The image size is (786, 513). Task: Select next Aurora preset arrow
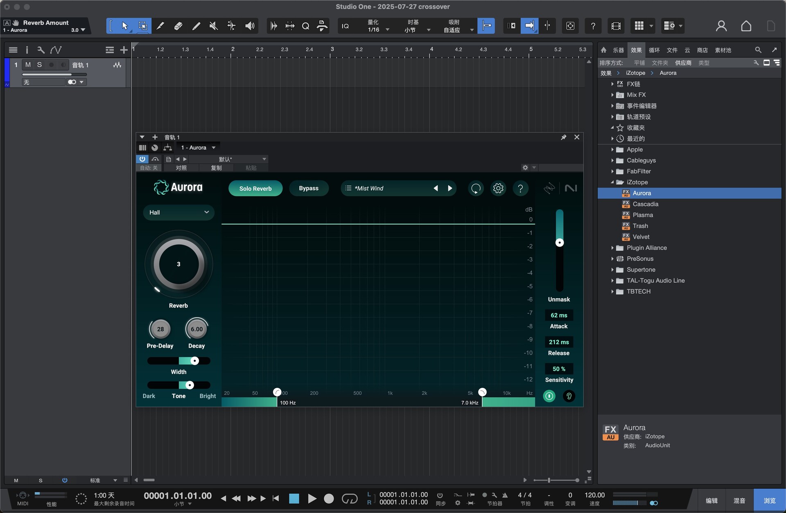[x=450, y=188]
